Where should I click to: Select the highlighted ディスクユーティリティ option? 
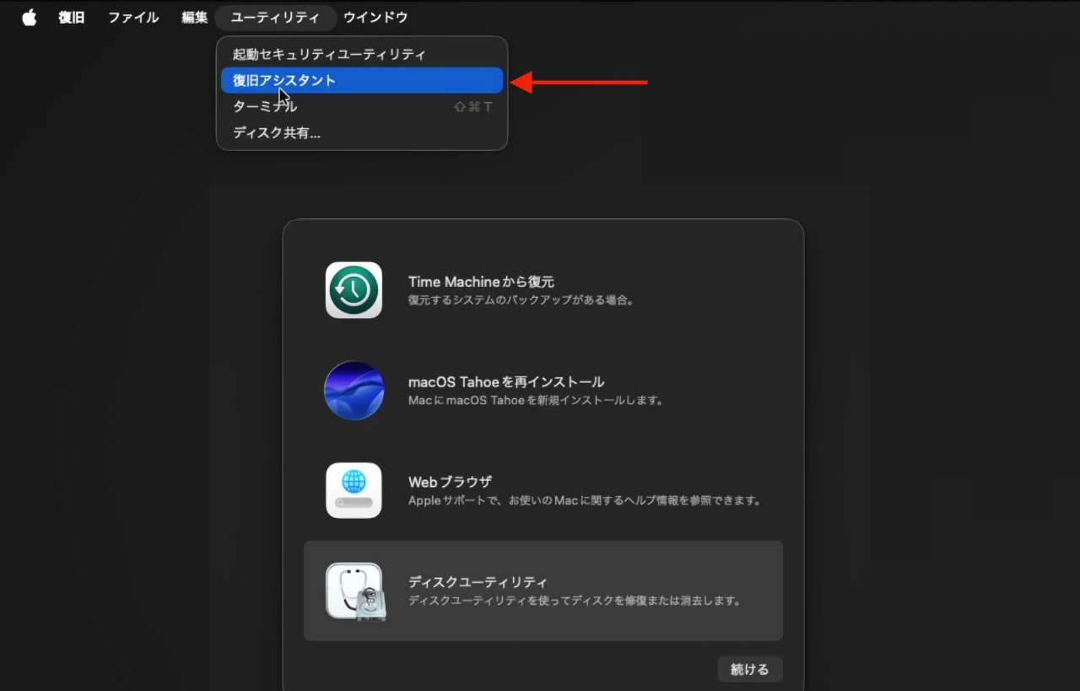[x=543, y=591]
